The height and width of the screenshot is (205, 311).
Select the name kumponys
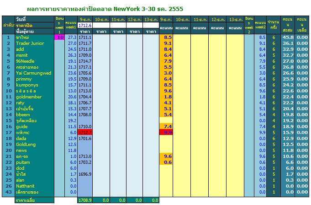click(27, 85)
